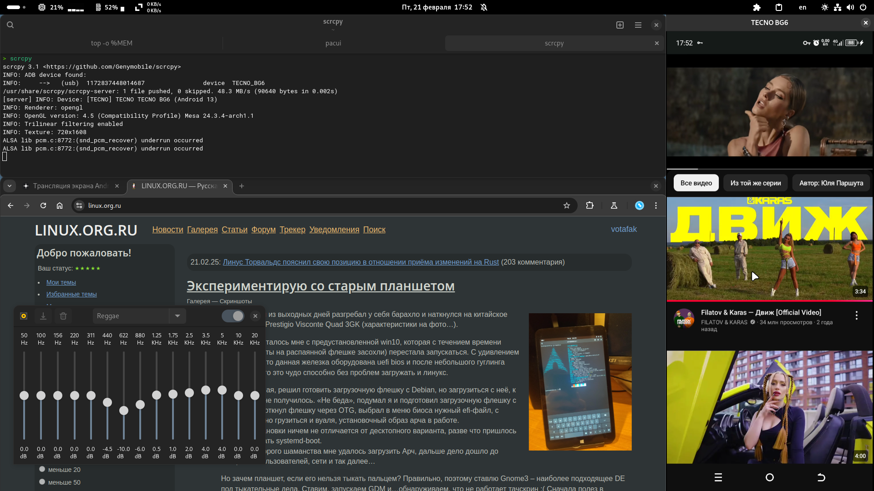Open the system extensions puzzle tray icon
874x491 pixels.
coord(757,7)
